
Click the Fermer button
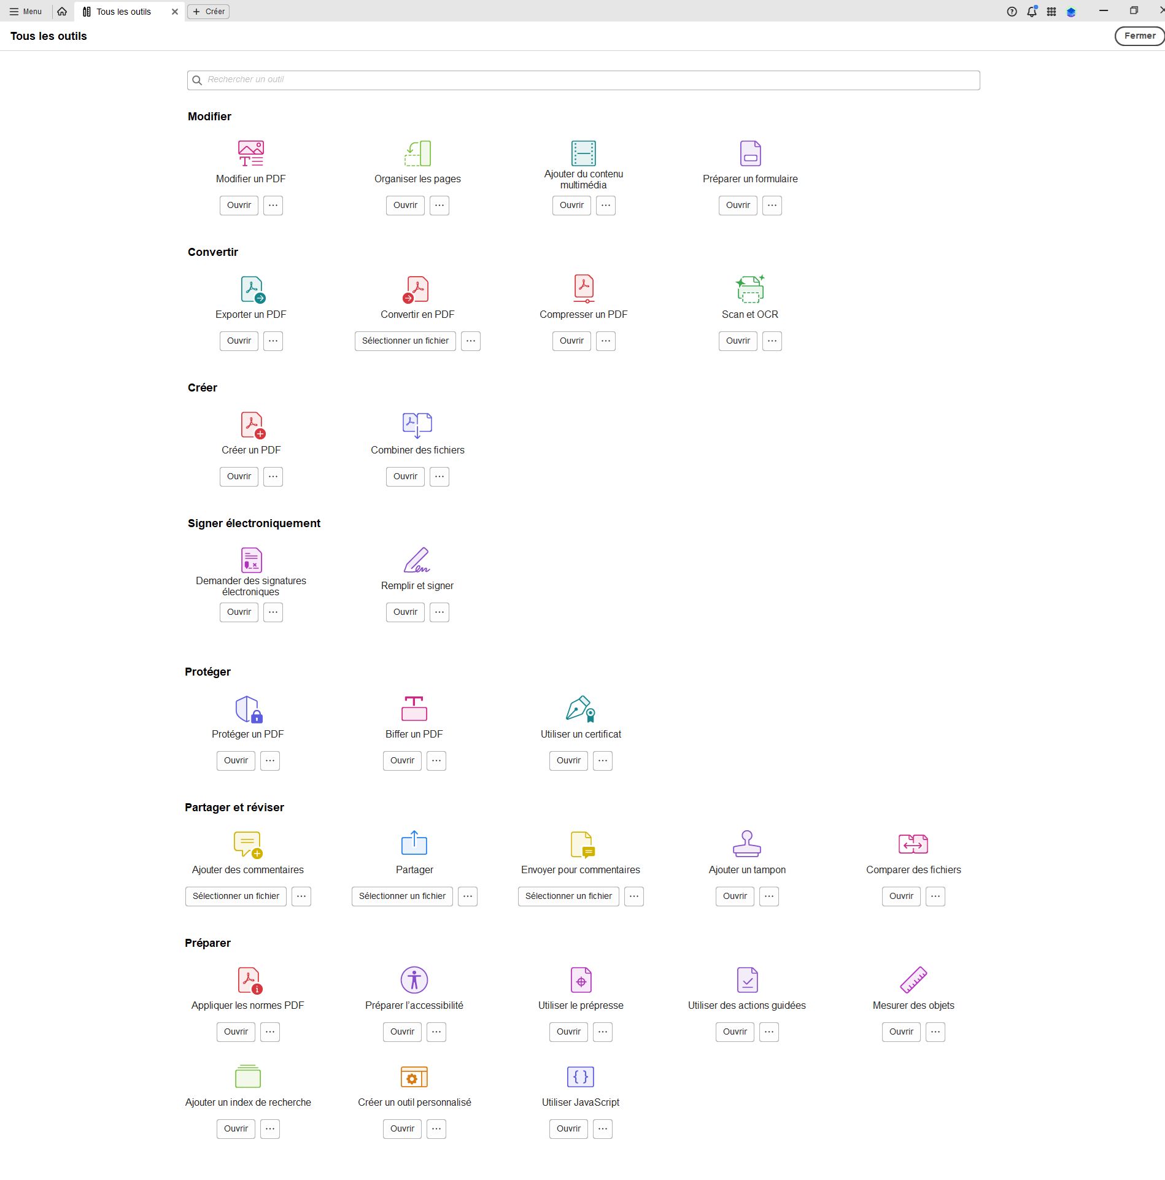[x=1139, y=36]
